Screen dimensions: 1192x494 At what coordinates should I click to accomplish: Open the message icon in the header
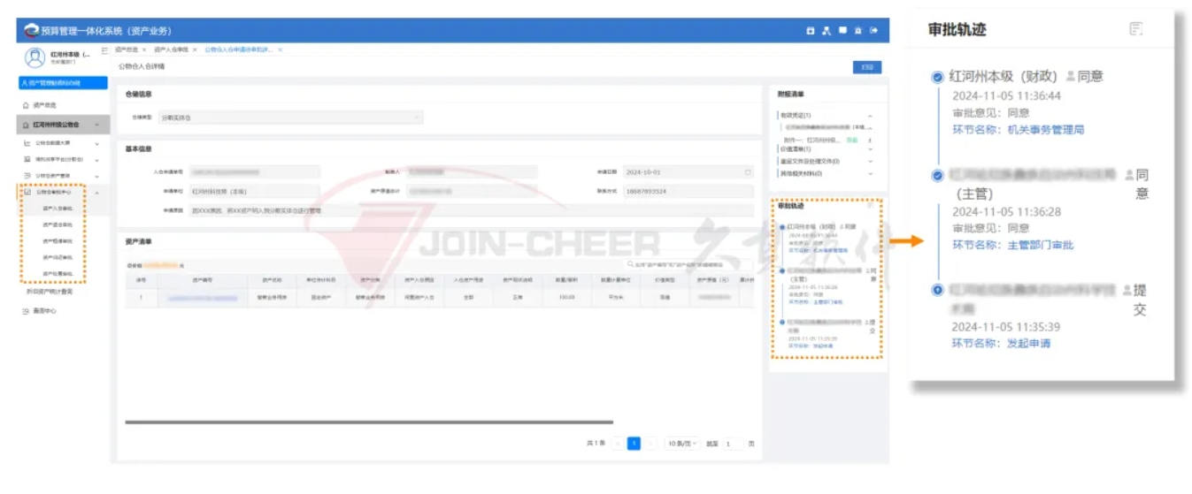click(x=842, y=31)
